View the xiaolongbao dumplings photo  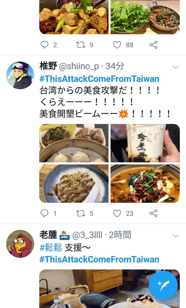pos(74,143)
